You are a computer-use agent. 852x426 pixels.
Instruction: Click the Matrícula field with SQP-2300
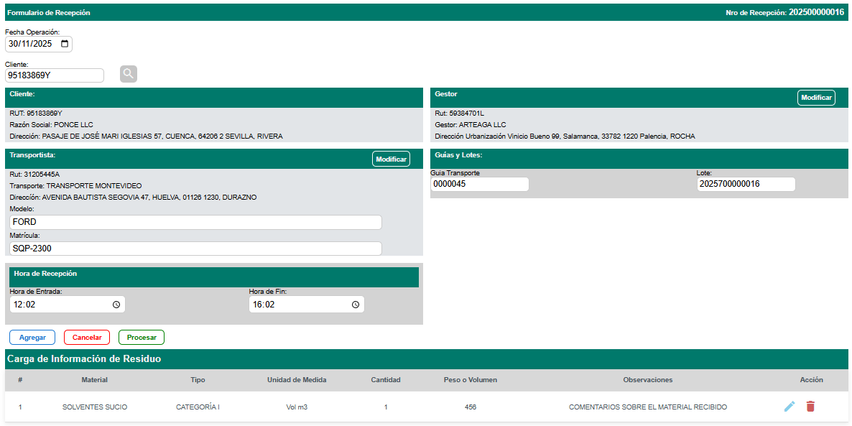[195, 249]
